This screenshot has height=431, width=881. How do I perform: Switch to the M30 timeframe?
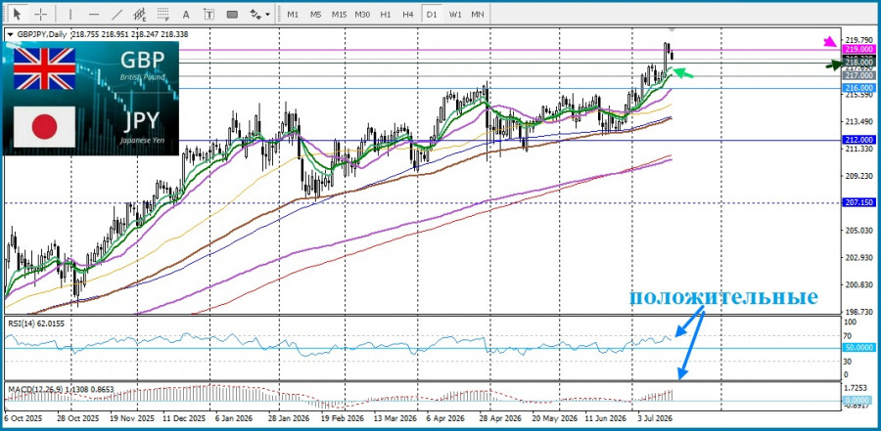[362, 15]
